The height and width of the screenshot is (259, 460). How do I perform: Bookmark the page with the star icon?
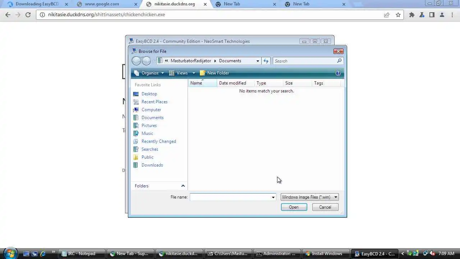coord(398,15)
